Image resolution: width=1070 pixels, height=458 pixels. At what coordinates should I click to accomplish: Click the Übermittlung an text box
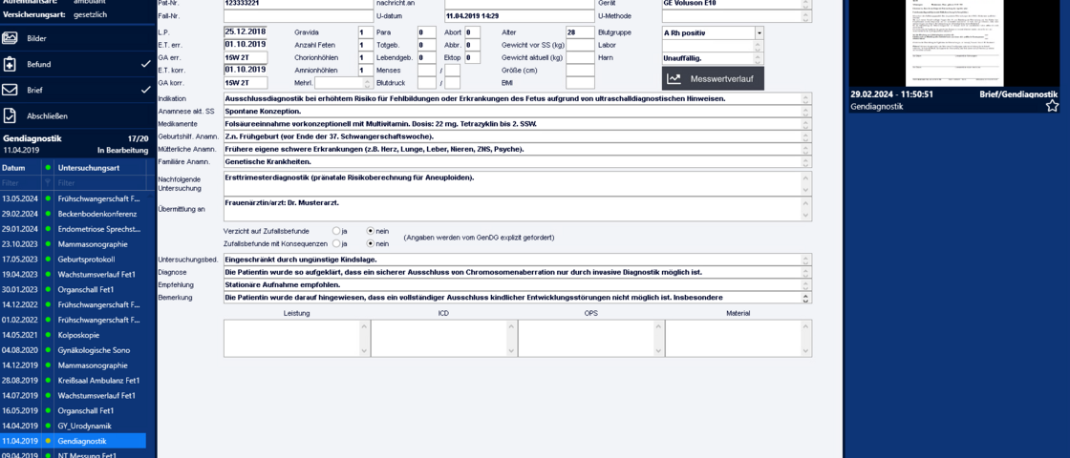[517, 209]
